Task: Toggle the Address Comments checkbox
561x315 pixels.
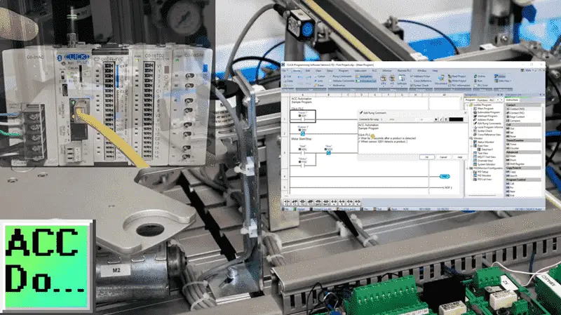Action: [330, 81]
